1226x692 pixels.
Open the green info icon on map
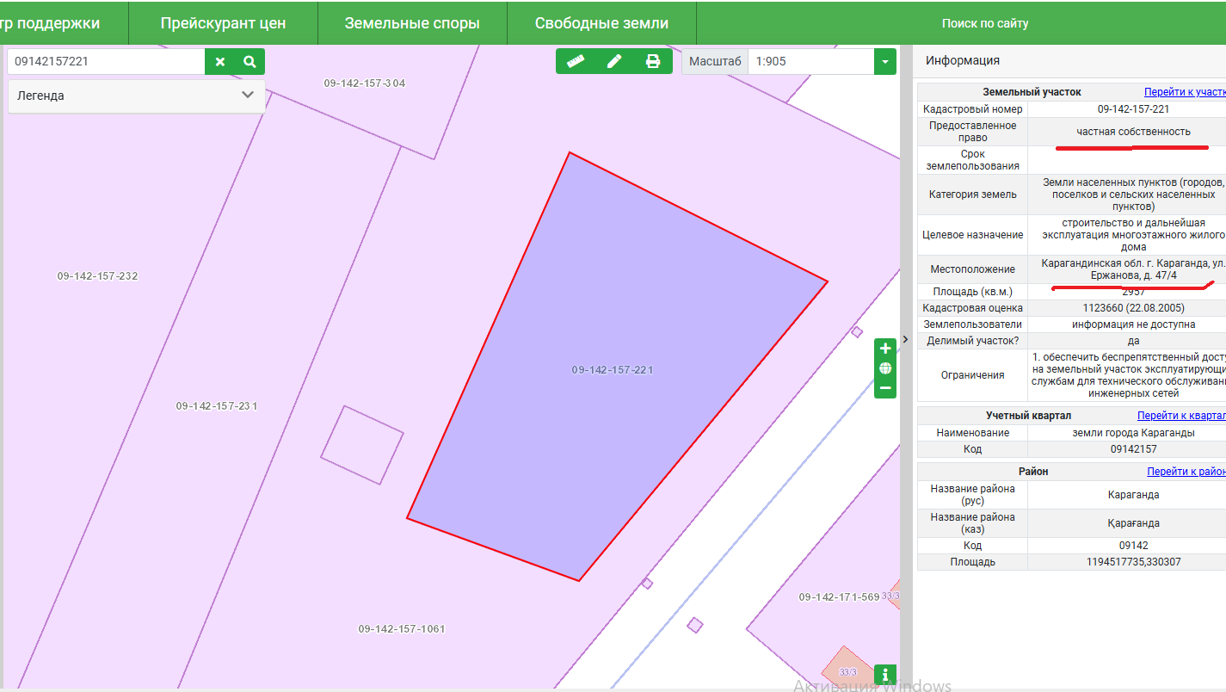pyautogui.click(x=884, y=675)
